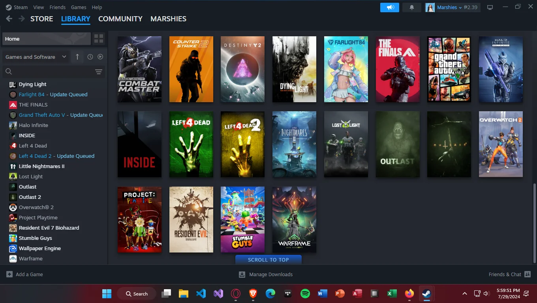Open the Little Nightmares II cover

tap(294, 144)
